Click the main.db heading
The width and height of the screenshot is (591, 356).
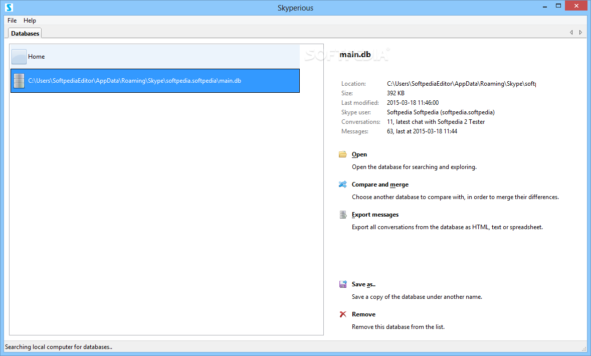(355, 55)
